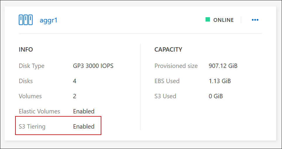Click the Volumes label
282x149 pixels.
30,96
